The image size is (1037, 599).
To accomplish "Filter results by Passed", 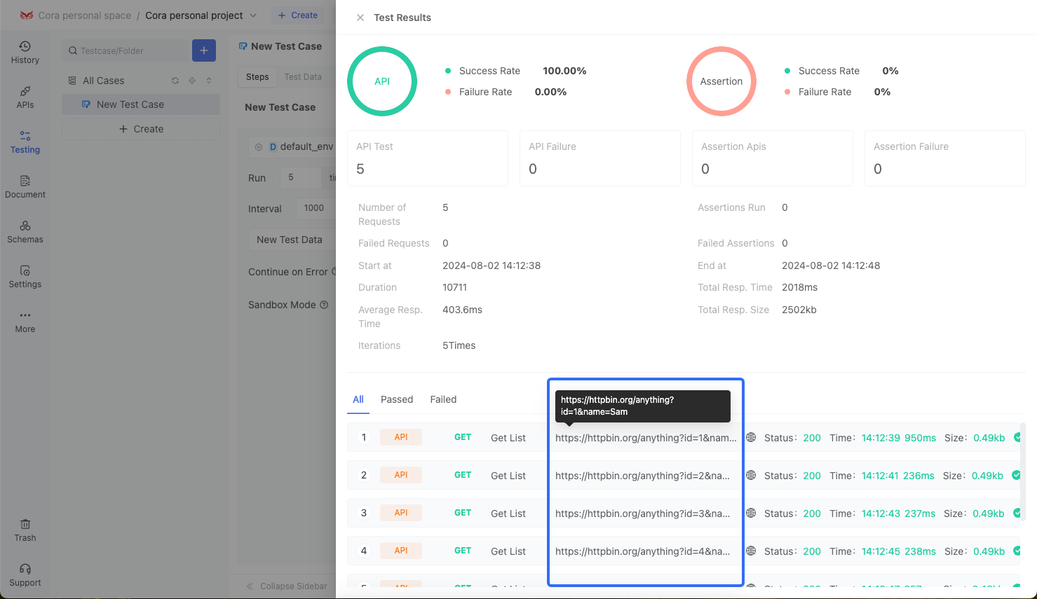I will (397, 399).
